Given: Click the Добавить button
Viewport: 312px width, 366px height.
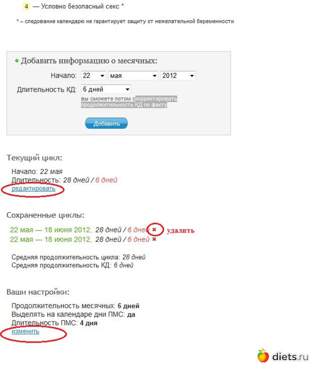Looking at the screenshot, I should click(x=106, y=123).
